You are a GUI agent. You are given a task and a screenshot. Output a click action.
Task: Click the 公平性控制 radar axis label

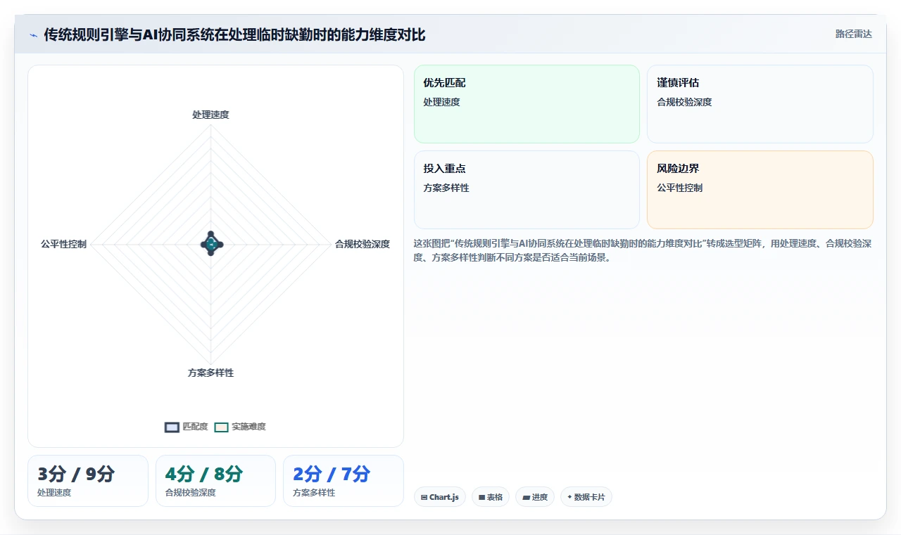63,244
